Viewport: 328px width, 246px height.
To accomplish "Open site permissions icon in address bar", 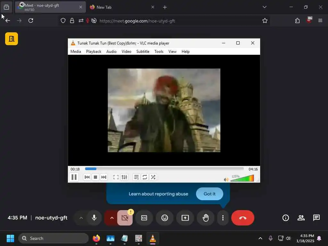I will (81, 20).
